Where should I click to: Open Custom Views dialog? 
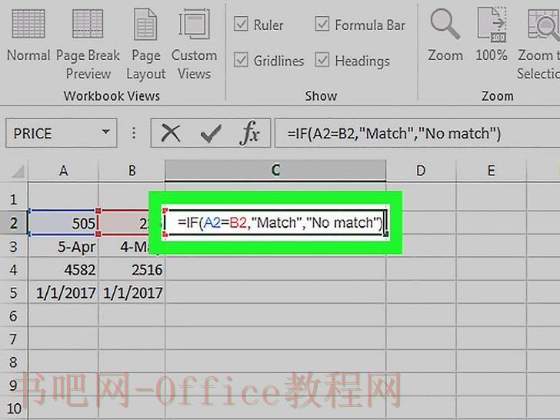pyautogui.click(x=195, y=45)
